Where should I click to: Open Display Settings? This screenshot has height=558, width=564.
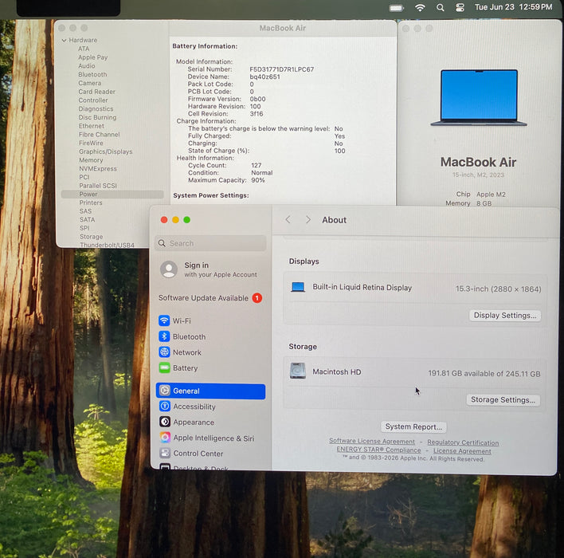[504, 316]
